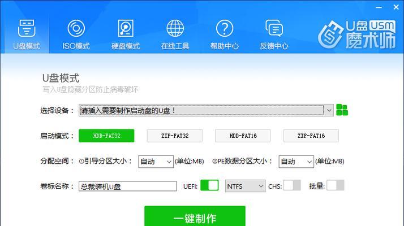The height and width of the screenshot is (226, 404).
Task: Select ZIP-FAT32 boot mode
Action: [175, 136]
